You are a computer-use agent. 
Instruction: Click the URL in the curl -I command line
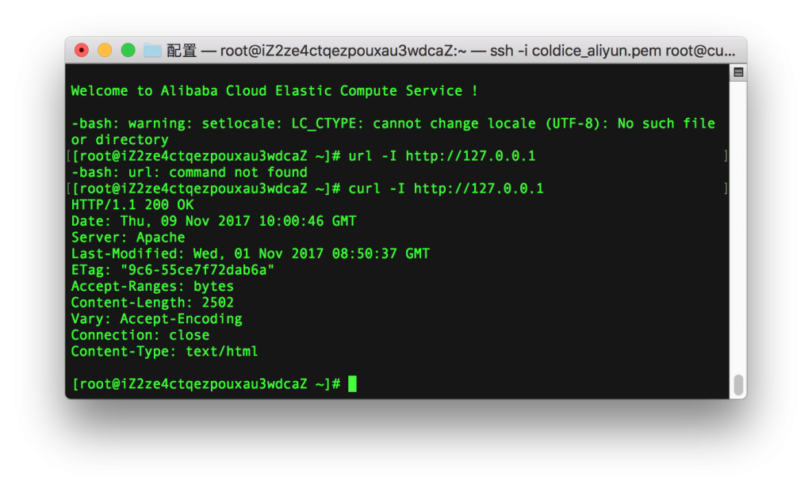[482, 189]
